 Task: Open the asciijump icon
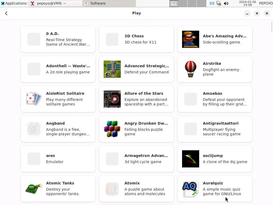tap(190, 159)
